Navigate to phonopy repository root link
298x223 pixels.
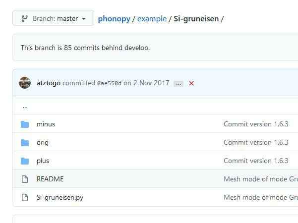point(114,19)
